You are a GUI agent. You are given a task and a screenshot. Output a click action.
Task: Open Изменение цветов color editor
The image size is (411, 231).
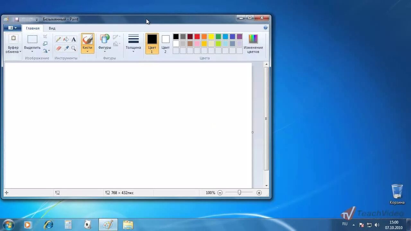pyautogui.click(x=253, y=44)
